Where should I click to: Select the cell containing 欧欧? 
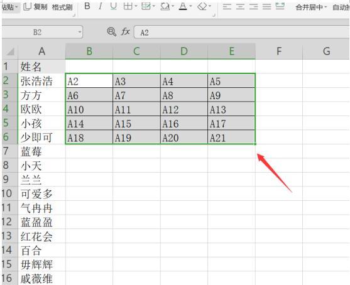[x=41, y=109]
